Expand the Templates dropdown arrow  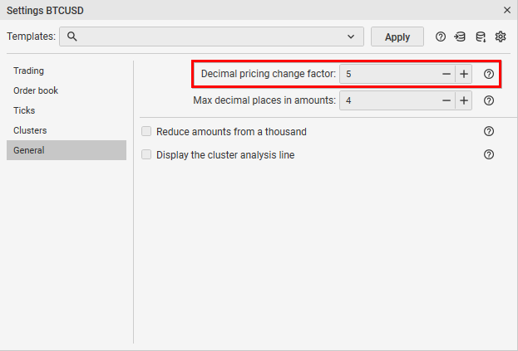351,37
